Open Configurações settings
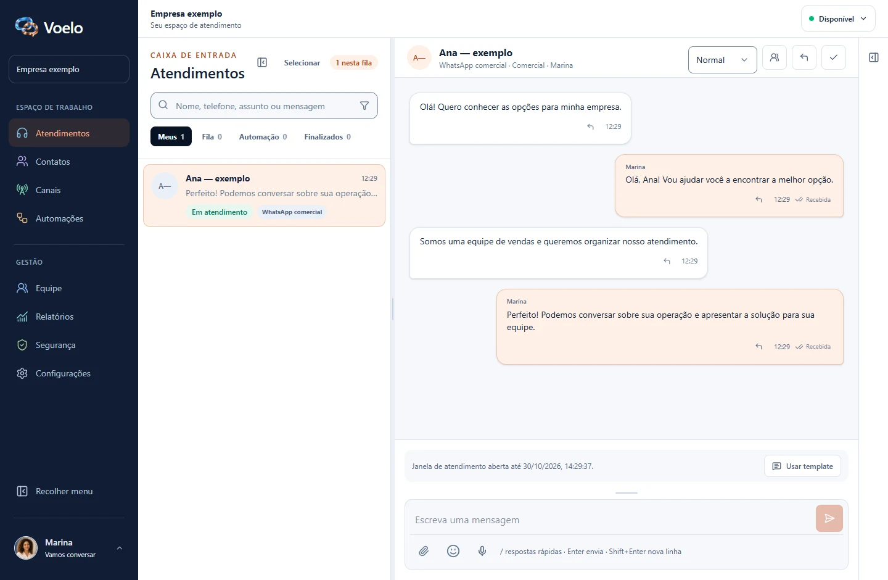Viewport: 888px width, 580px height. pyautogui.click(x=69, y=373)
